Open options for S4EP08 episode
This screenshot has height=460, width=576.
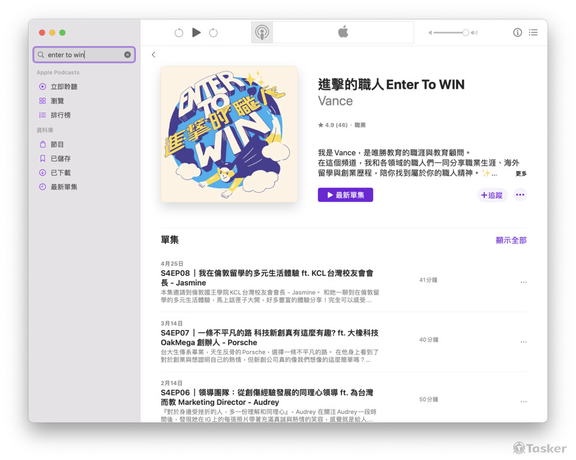coord(523,282)
